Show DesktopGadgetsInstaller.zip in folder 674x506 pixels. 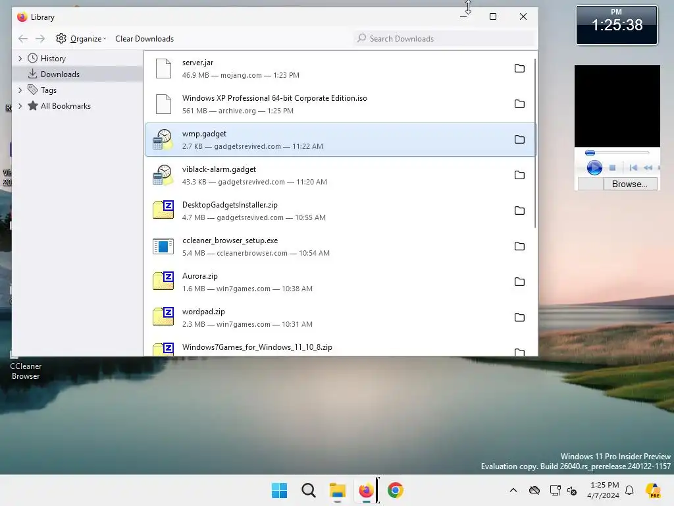click(x=519, y=211)
